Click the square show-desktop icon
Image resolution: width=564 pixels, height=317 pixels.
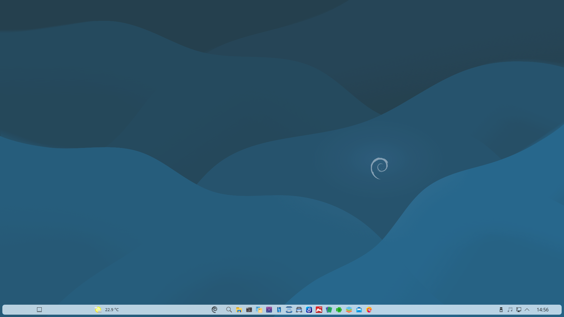39,310
